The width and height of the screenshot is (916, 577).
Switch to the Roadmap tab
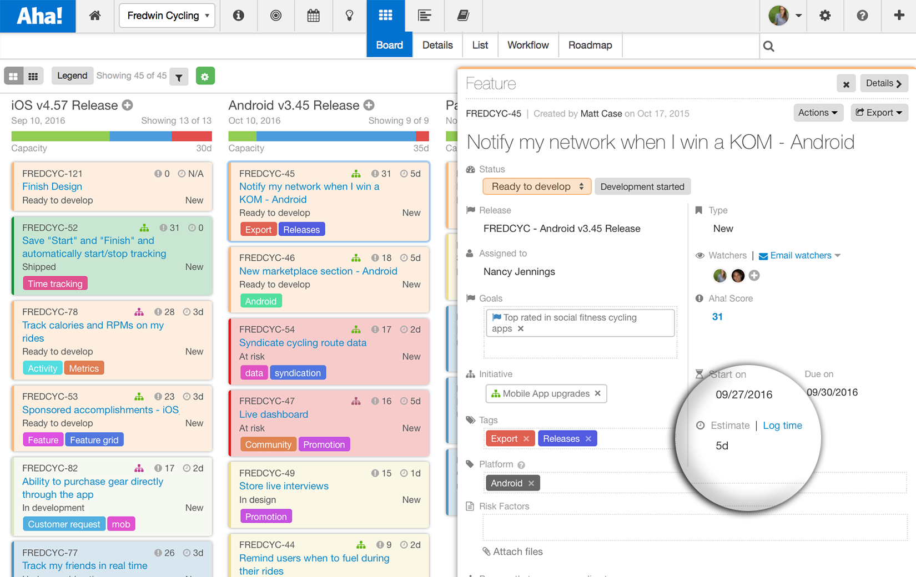[x=590, y=45]
